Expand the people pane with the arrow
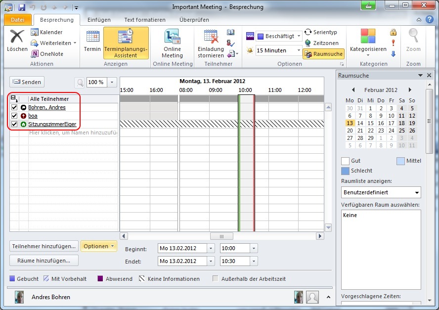 coord(328,297)
